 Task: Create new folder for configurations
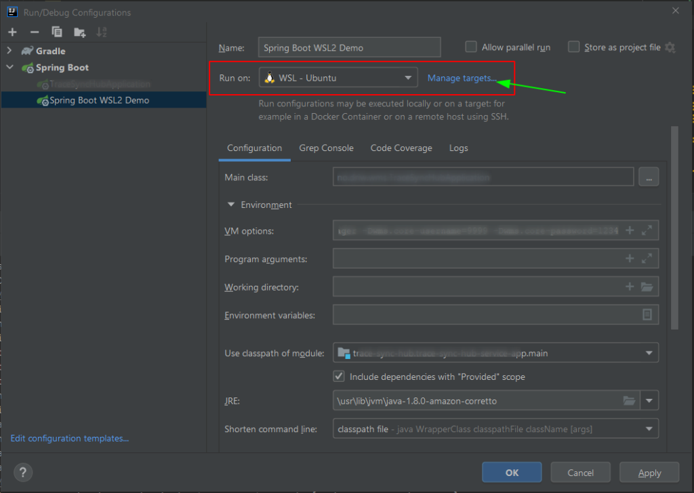tap(80, 32)
